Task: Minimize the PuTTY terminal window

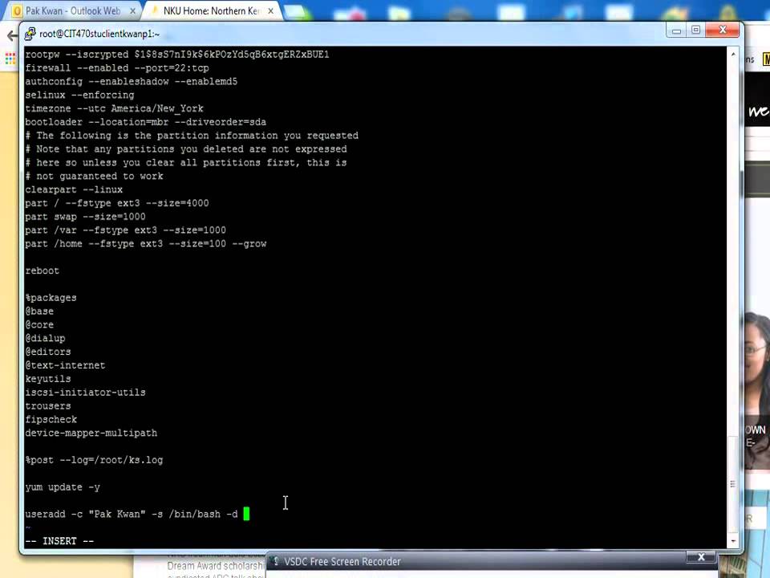Action: (677, 31)
